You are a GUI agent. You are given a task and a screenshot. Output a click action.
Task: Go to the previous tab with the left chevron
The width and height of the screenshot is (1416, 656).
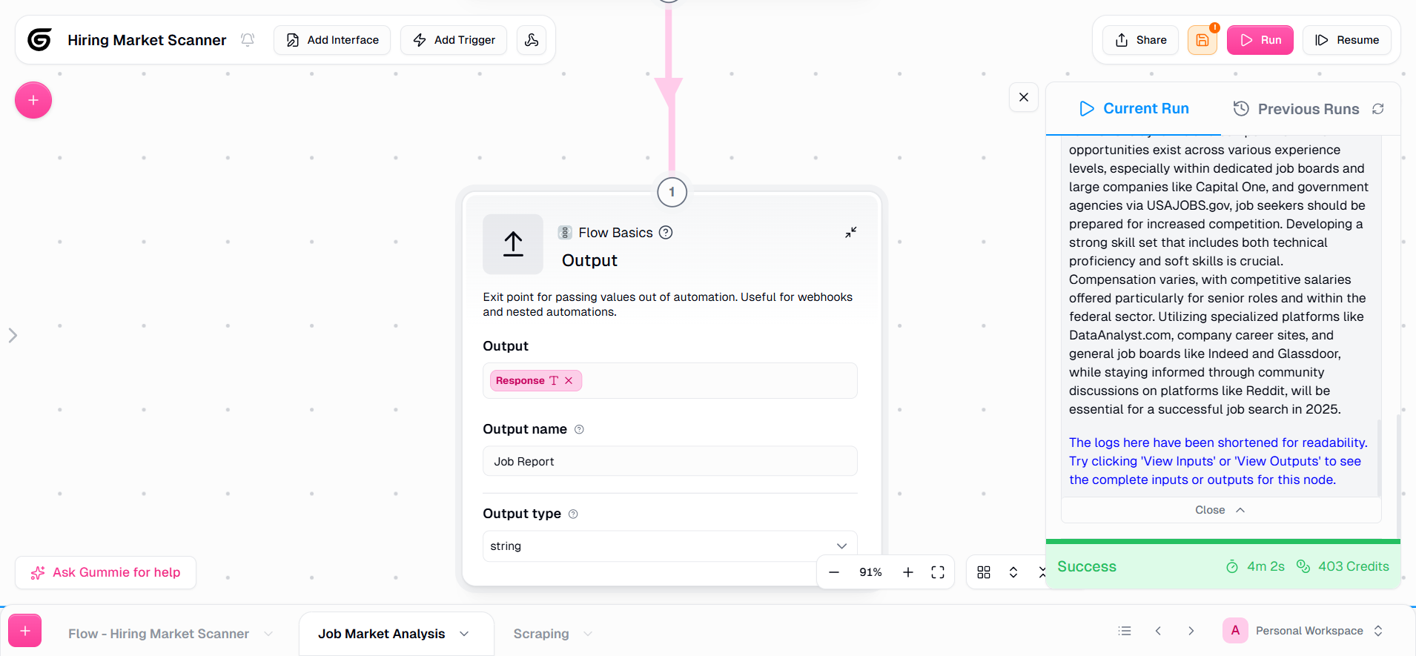(1158, 631)
